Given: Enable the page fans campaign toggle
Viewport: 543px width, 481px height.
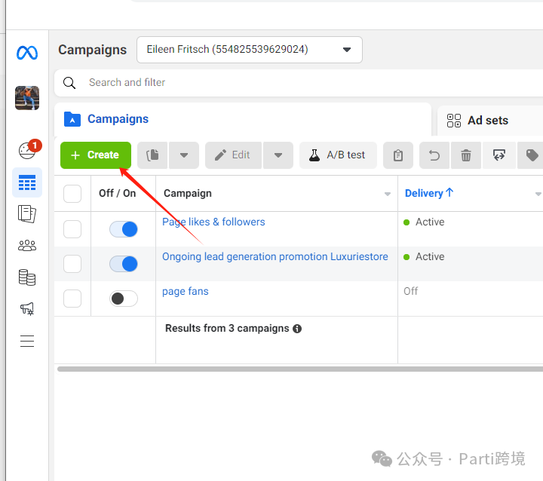Looking at the screenshot, I should click(x=124, y=299).
